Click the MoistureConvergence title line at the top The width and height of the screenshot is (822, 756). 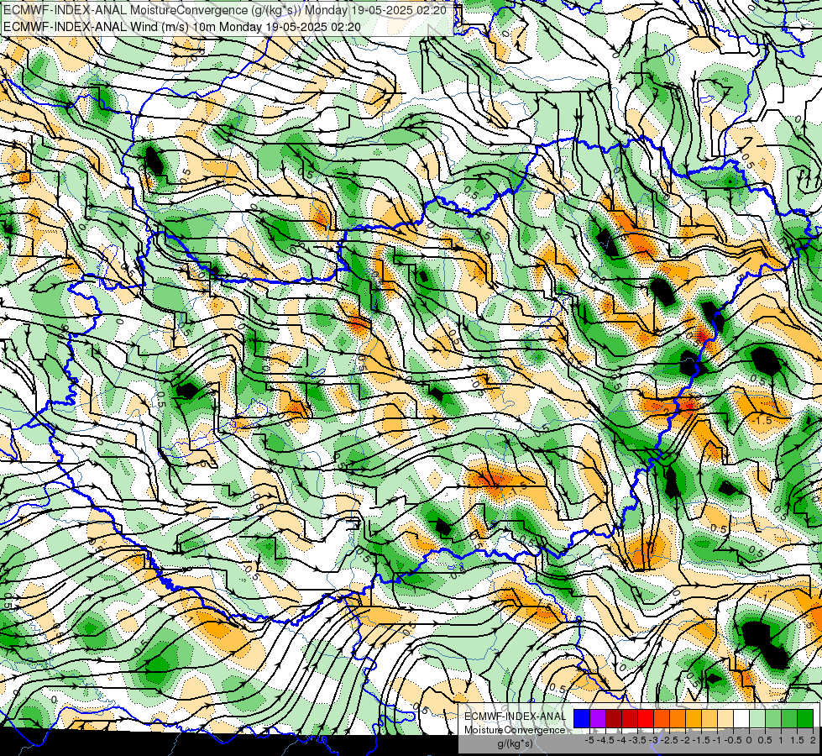(225, 10)
